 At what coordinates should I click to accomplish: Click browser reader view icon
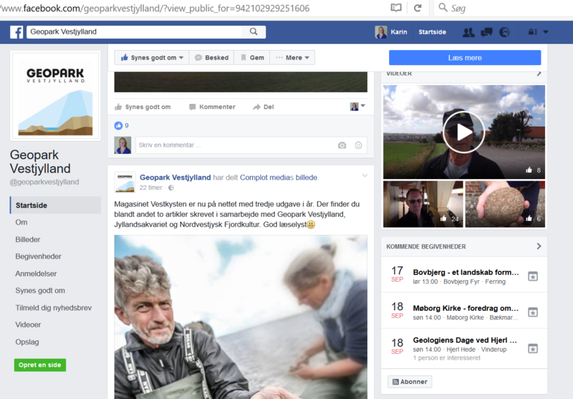(396, 8)
